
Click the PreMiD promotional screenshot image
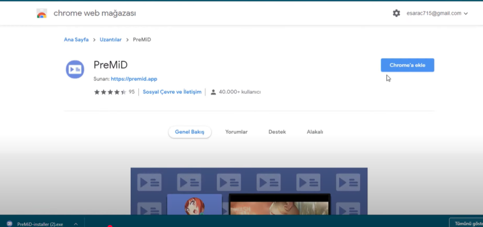249,191
